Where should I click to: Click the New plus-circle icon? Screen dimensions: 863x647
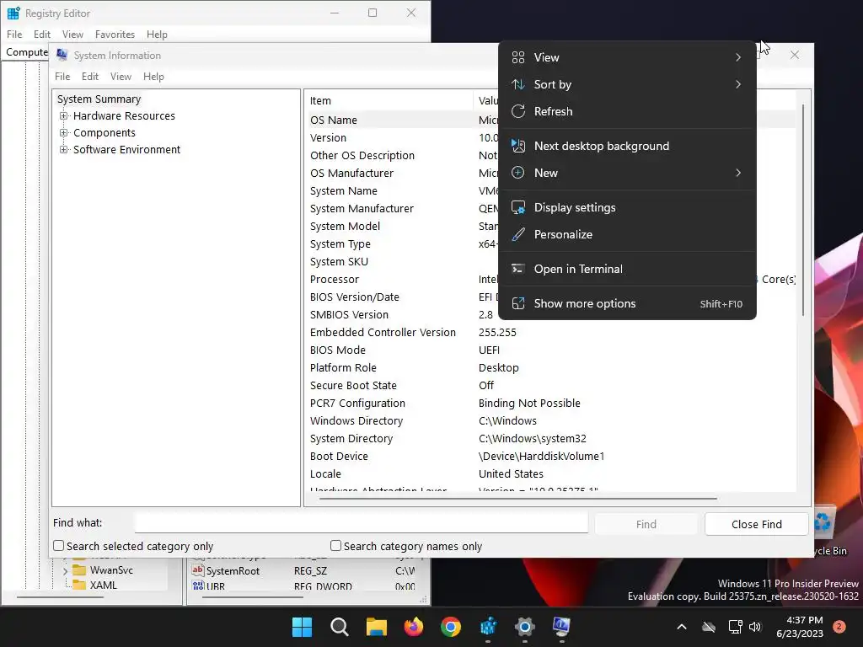518,173
